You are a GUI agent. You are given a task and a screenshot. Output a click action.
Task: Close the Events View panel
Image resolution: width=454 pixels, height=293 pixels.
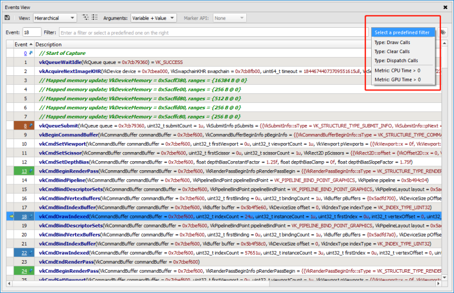445,7
